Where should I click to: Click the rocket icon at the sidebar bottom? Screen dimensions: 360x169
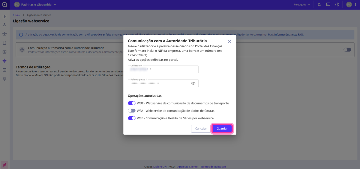click(4, 165)
